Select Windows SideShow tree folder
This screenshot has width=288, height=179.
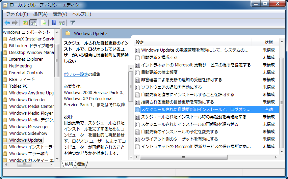coord(28,133)
